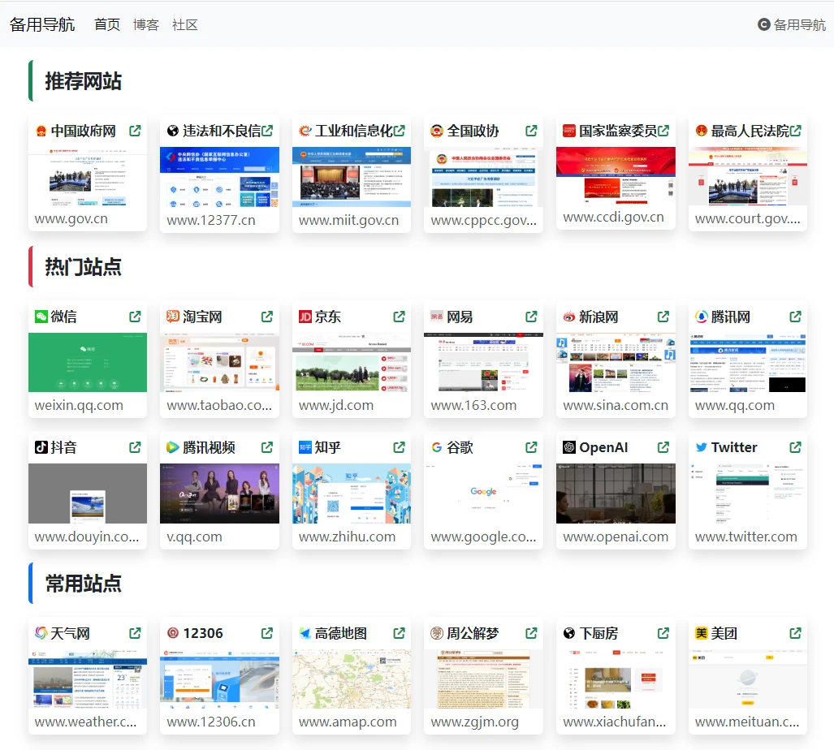This screenshot has width=834, height=750.
Task: Click the JD red favicon icon
Action: [305, 317]
